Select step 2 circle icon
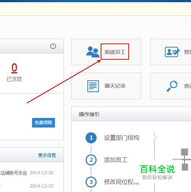191x192 pixels. click(x=91, y=160)
